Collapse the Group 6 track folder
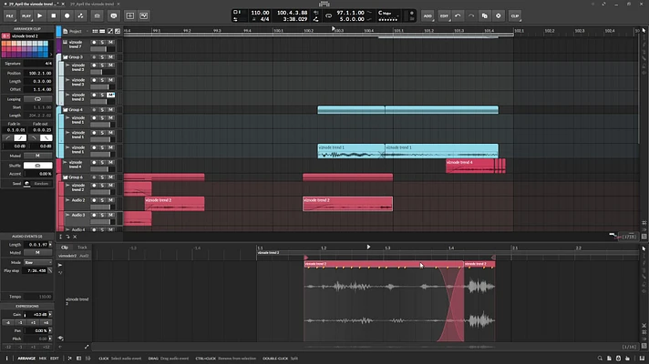The image size is (649, 364). tap(65, 177)
